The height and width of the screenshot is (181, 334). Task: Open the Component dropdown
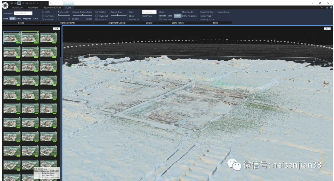click(23, 13)
